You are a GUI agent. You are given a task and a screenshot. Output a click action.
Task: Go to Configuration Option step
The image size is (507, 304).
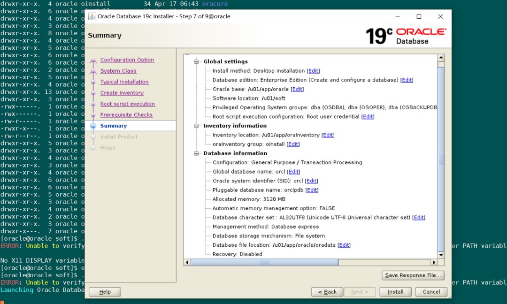coord(127,60)
